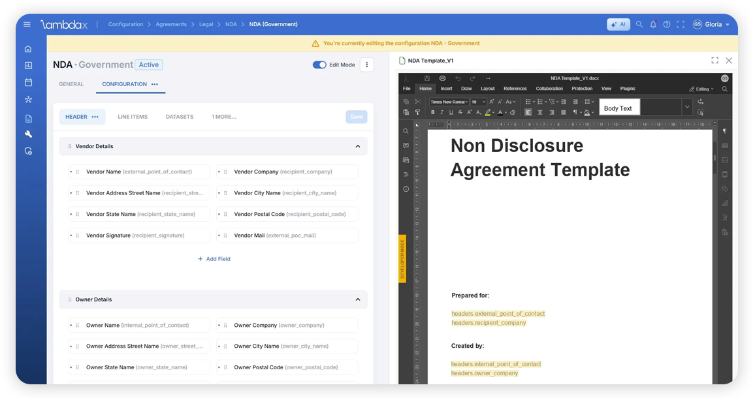Select the Body Text style
Viewport: 755px width, 398px height.
click(619, 108)
